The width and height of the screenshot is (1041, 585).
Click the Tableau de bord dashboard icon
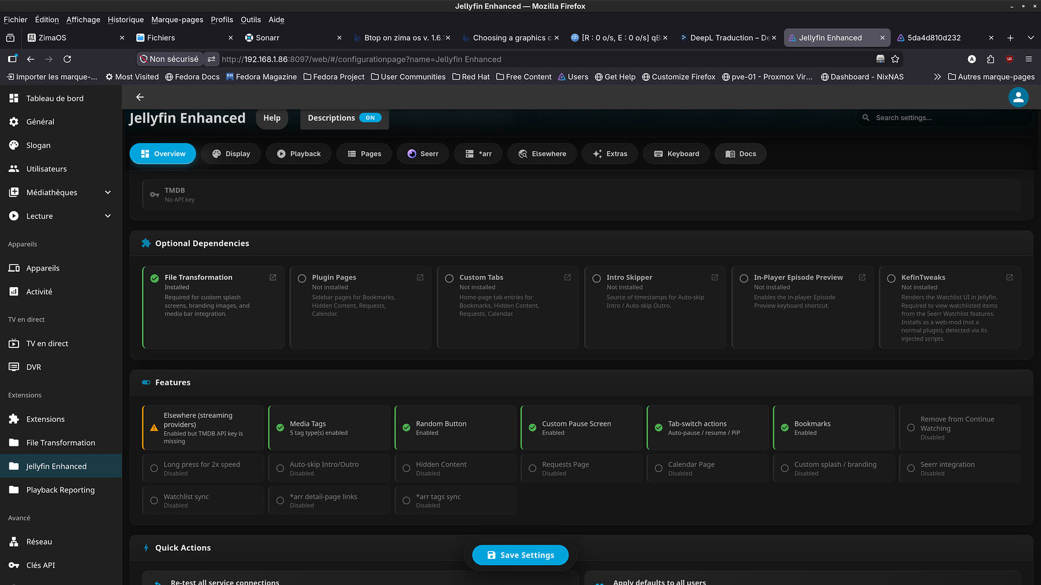[x=14, y=98]
